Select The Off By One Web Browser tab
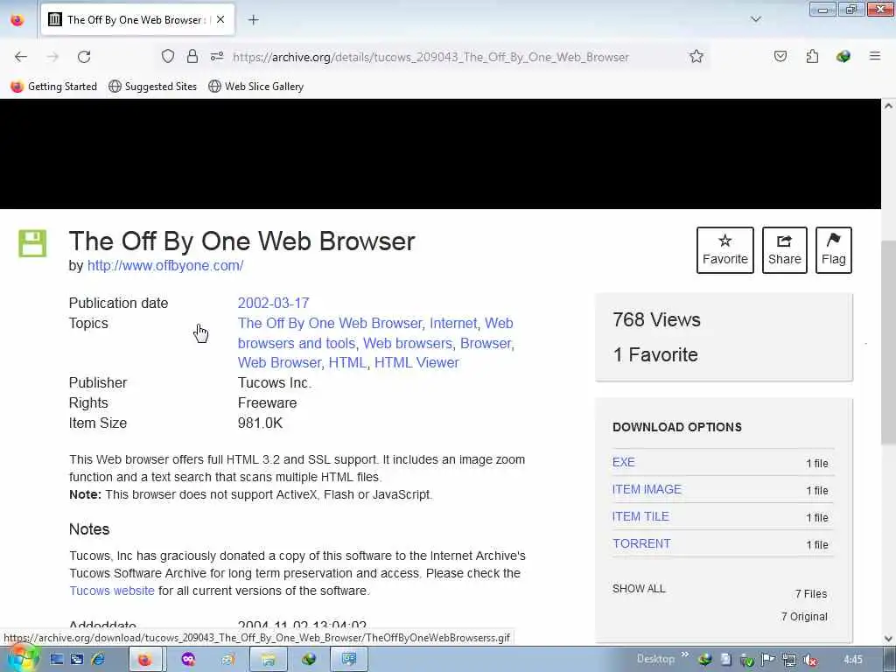The image size is (896, 672). pyautogui.click(x=137, y=19)
